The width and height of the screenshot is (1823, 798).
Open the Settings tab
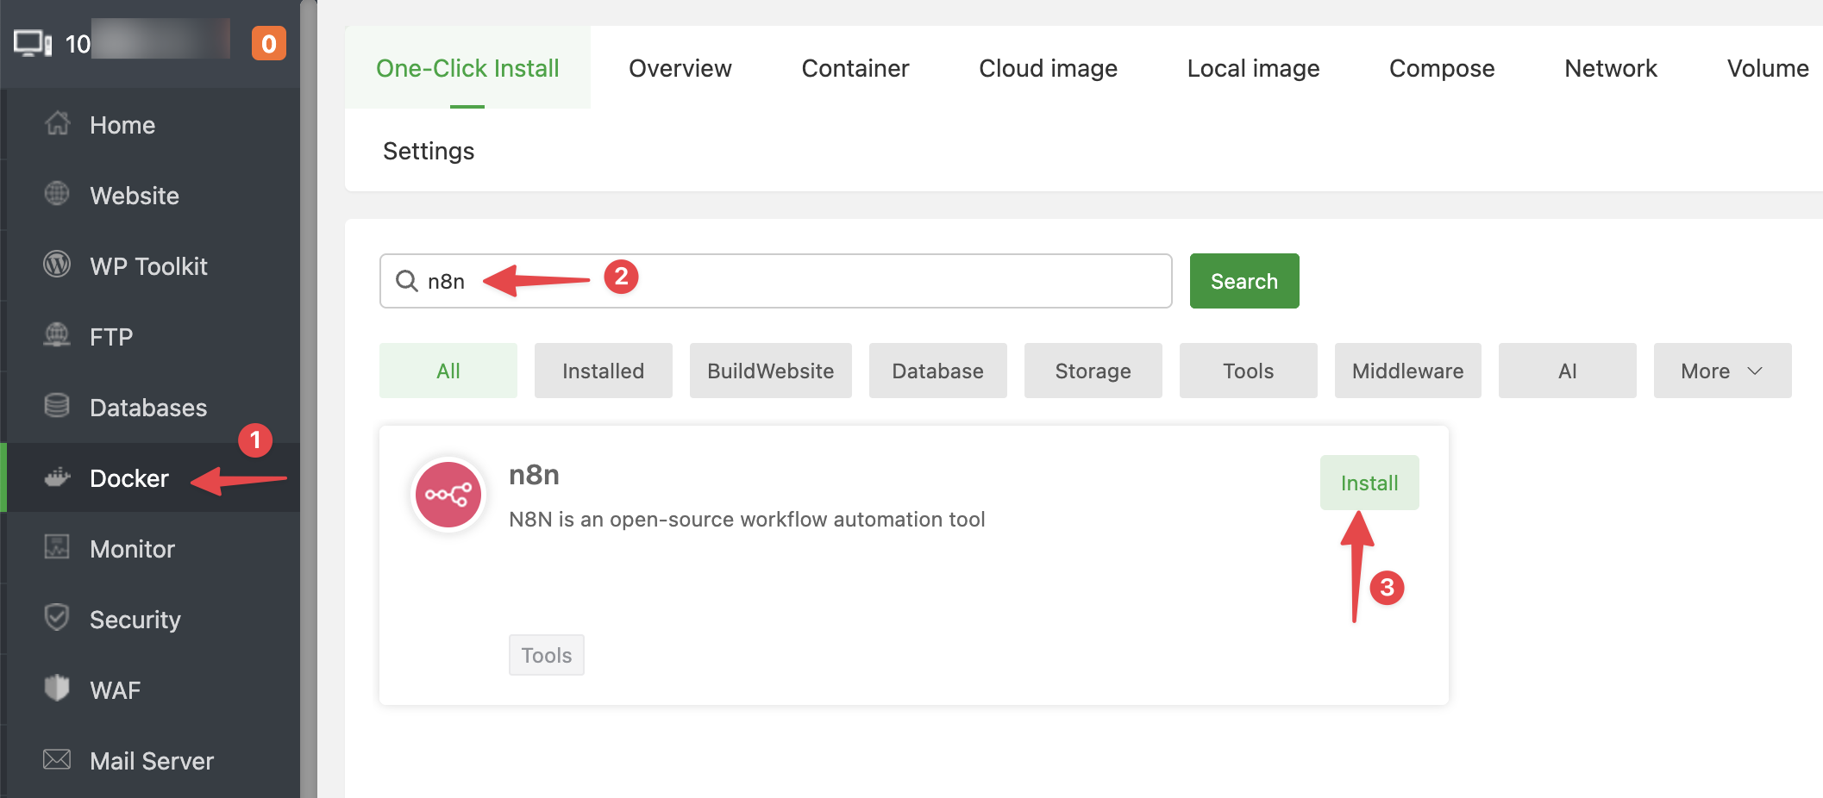tap(429, 151)
